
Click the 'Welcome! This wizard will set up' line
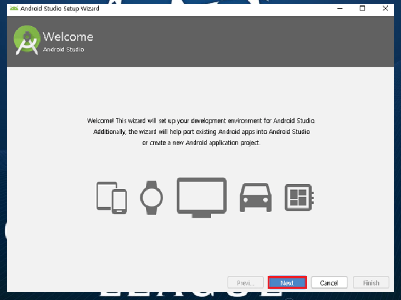[201, 120]
